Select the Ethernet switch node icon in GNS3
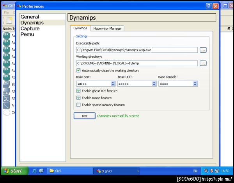 (x=6, y=85)
